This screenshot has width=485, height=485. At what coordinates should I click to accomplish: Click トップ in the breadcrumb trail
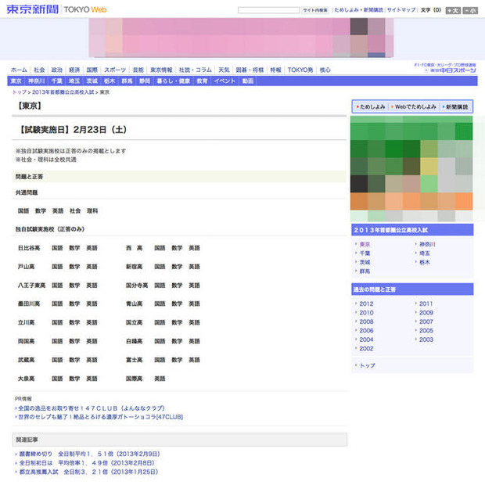[x=20, y=92]
